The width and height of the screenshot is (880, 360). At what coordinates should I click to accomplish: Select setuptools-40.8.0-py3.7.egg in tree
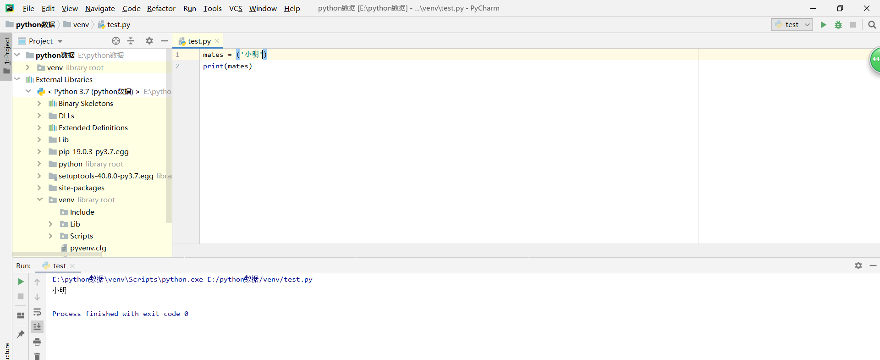[106, 176]
